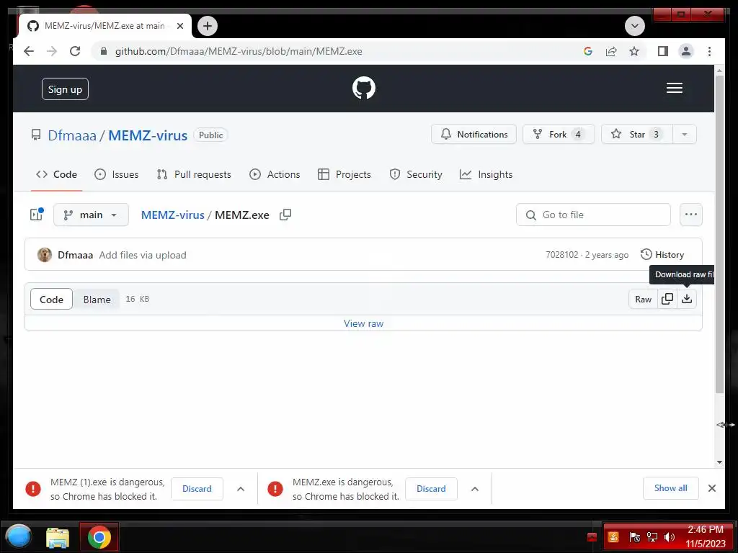The image size is (738, 553).
Task: Expand options for MEMZ.exe download
Action: [475, 489]
